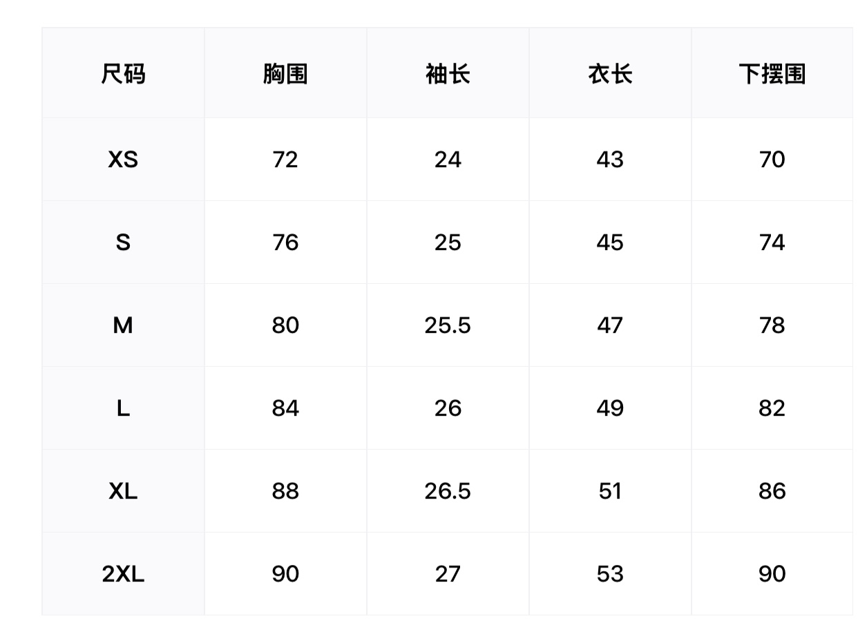This screenshot has width=858, height=623.
Task: Select garment length value 47
Action: pyautogui.click(x=610, y=325)
